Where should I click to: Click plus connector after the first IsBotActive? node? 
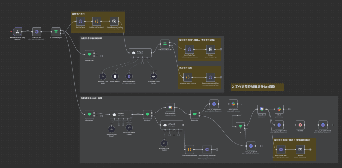click(x=101, y=55)
